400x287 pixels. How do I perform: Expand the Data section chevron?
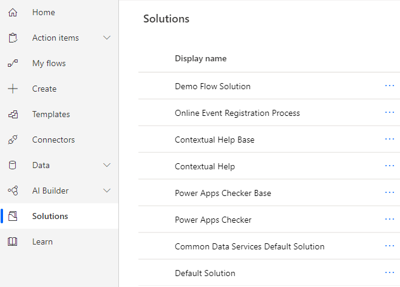click(x=107, y=165)
